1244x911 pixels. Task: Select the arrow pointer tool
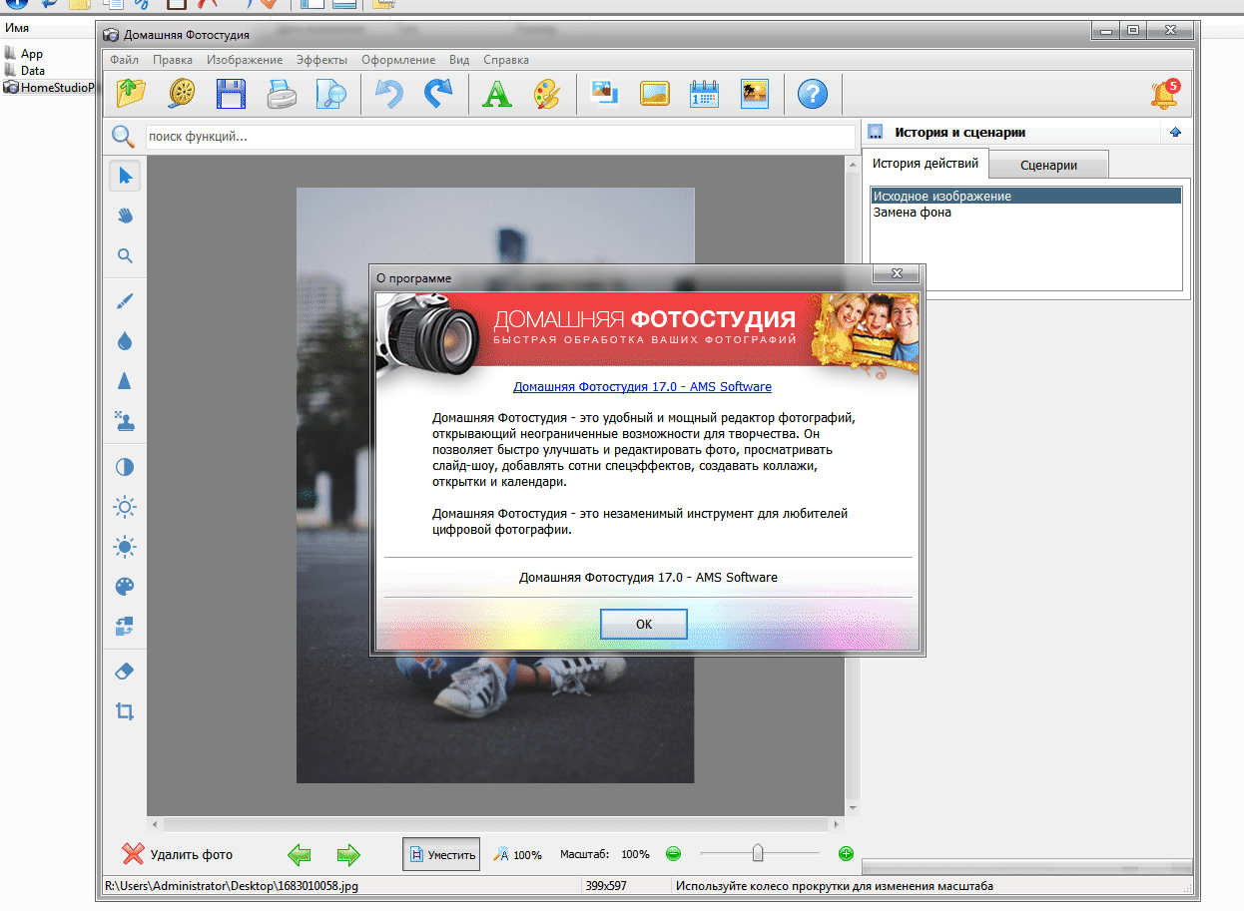coord(125,176)
